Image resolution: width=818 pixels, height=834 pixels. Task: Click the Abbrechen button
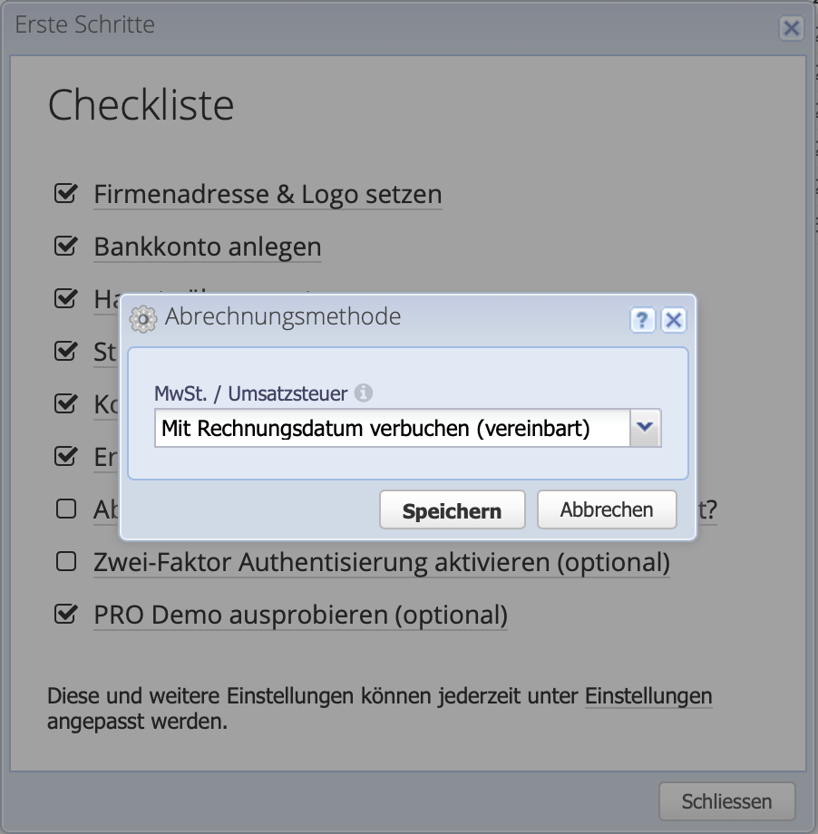click(x=606, y=509)
